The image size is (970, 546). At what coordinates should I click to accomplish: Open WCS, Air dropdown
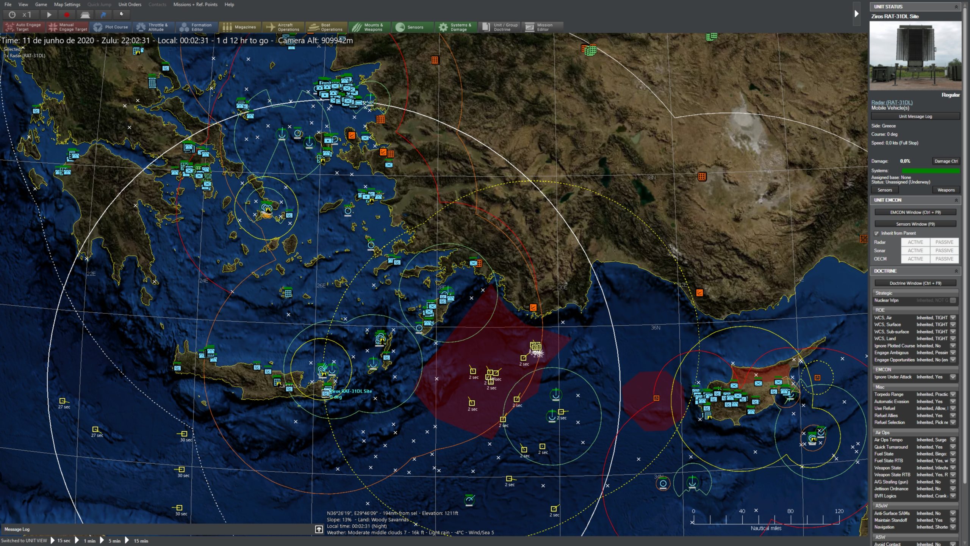953,318
